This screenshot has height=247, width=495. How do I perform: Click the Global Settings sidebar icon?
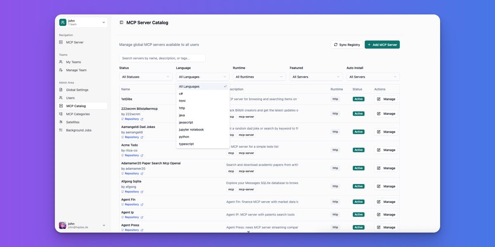point(61,90)
